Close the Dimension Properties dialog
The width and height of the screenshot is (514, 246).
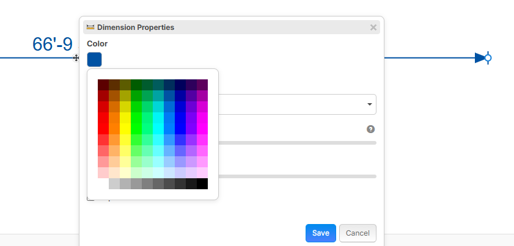[x=373, y=27]
